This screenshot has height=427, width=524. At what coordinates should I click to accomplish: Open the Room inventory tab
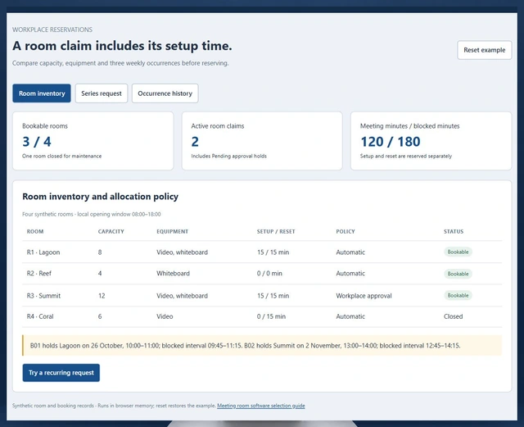(x=42, y=93)
